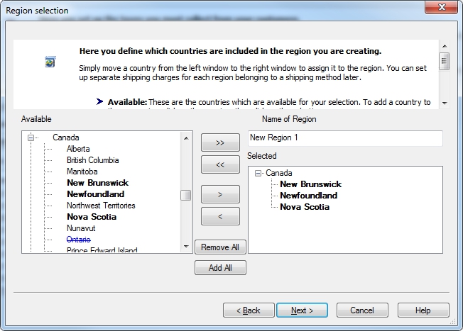Select Alberta in the Available list
Viewport: 463px width, 331px height.
(x=78, y=149)
